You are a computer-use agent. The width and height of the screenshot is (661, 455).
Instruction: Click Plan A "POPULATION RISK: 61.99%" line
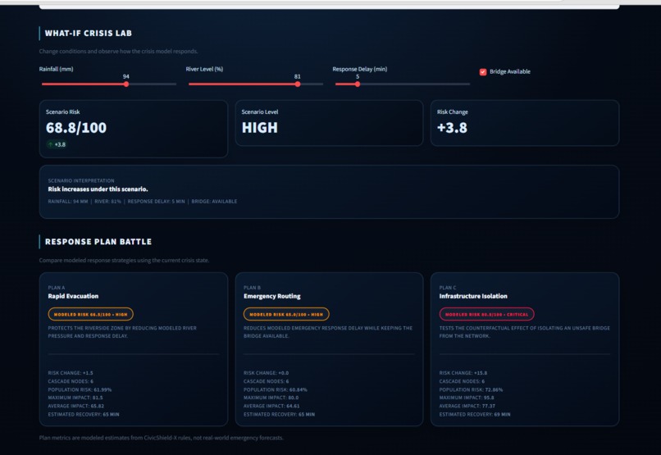point(80,389)
